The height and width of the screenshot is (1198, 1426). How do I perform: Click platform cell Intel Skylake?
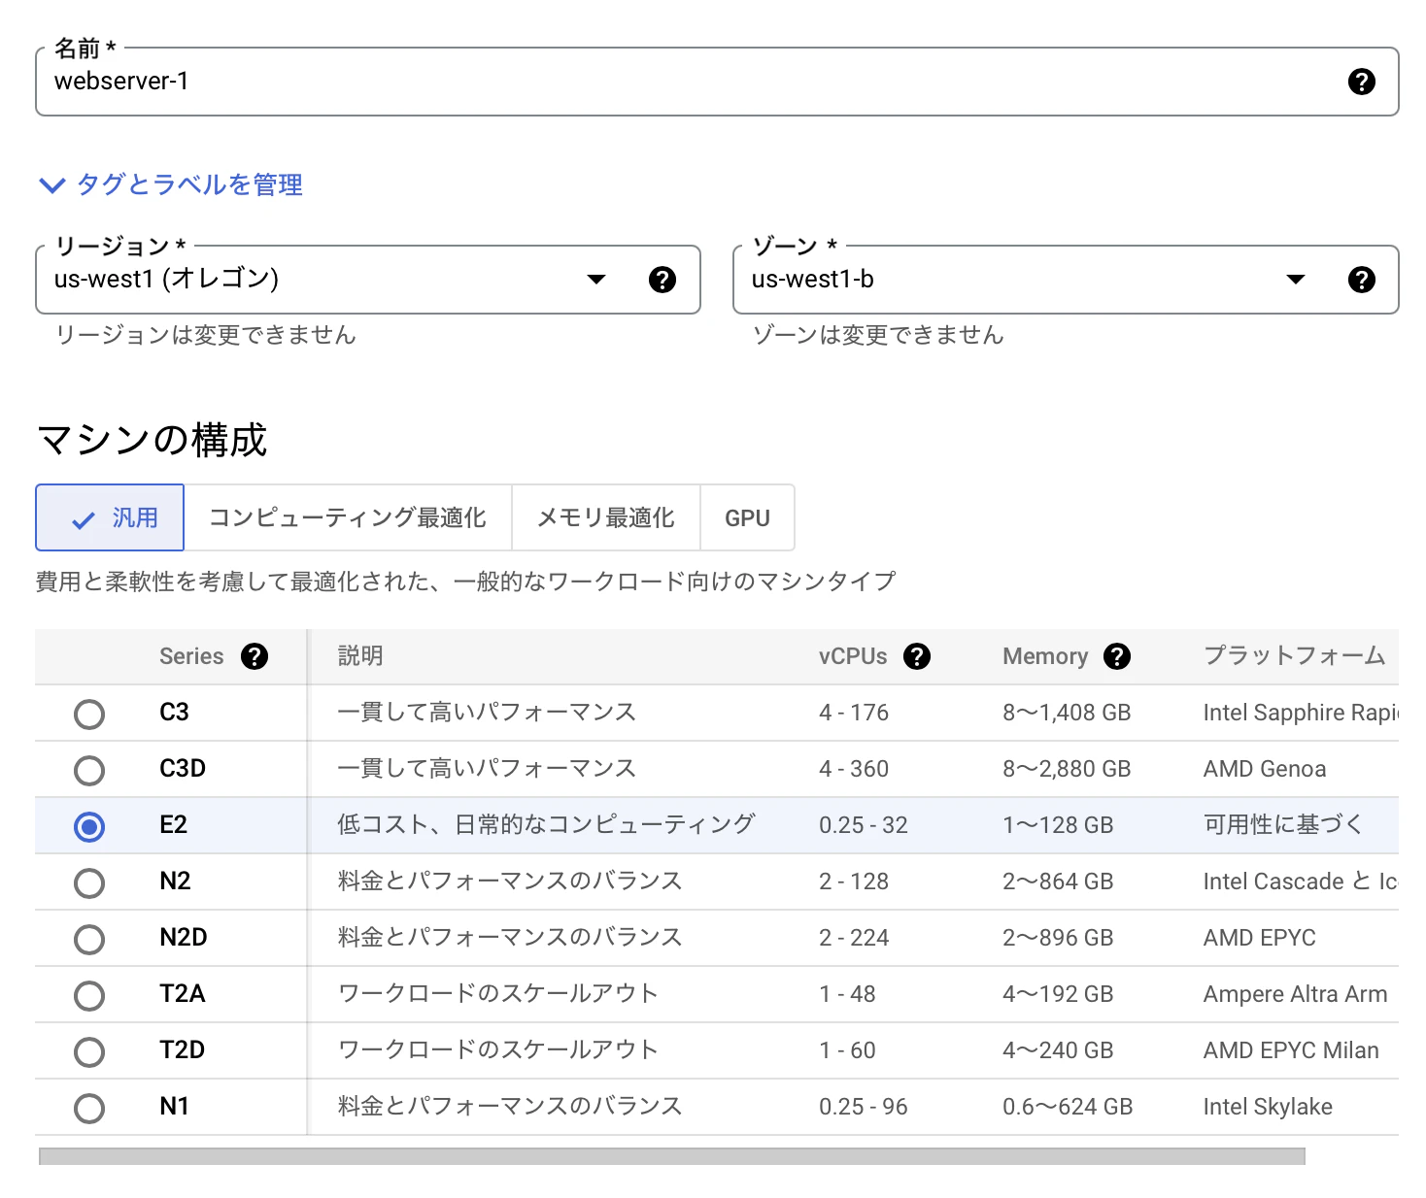click(x=1268, y=1107)
